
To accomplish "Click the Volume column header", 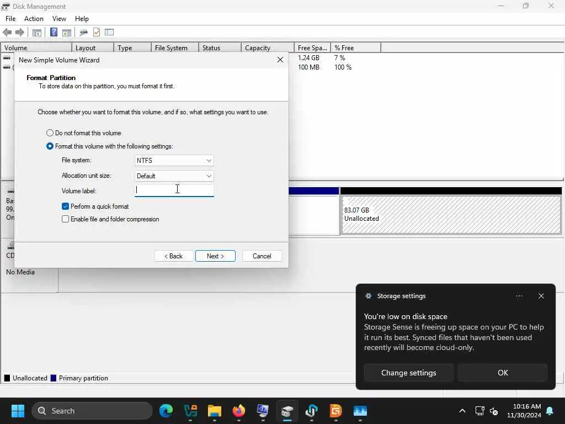I will [36, 47].
